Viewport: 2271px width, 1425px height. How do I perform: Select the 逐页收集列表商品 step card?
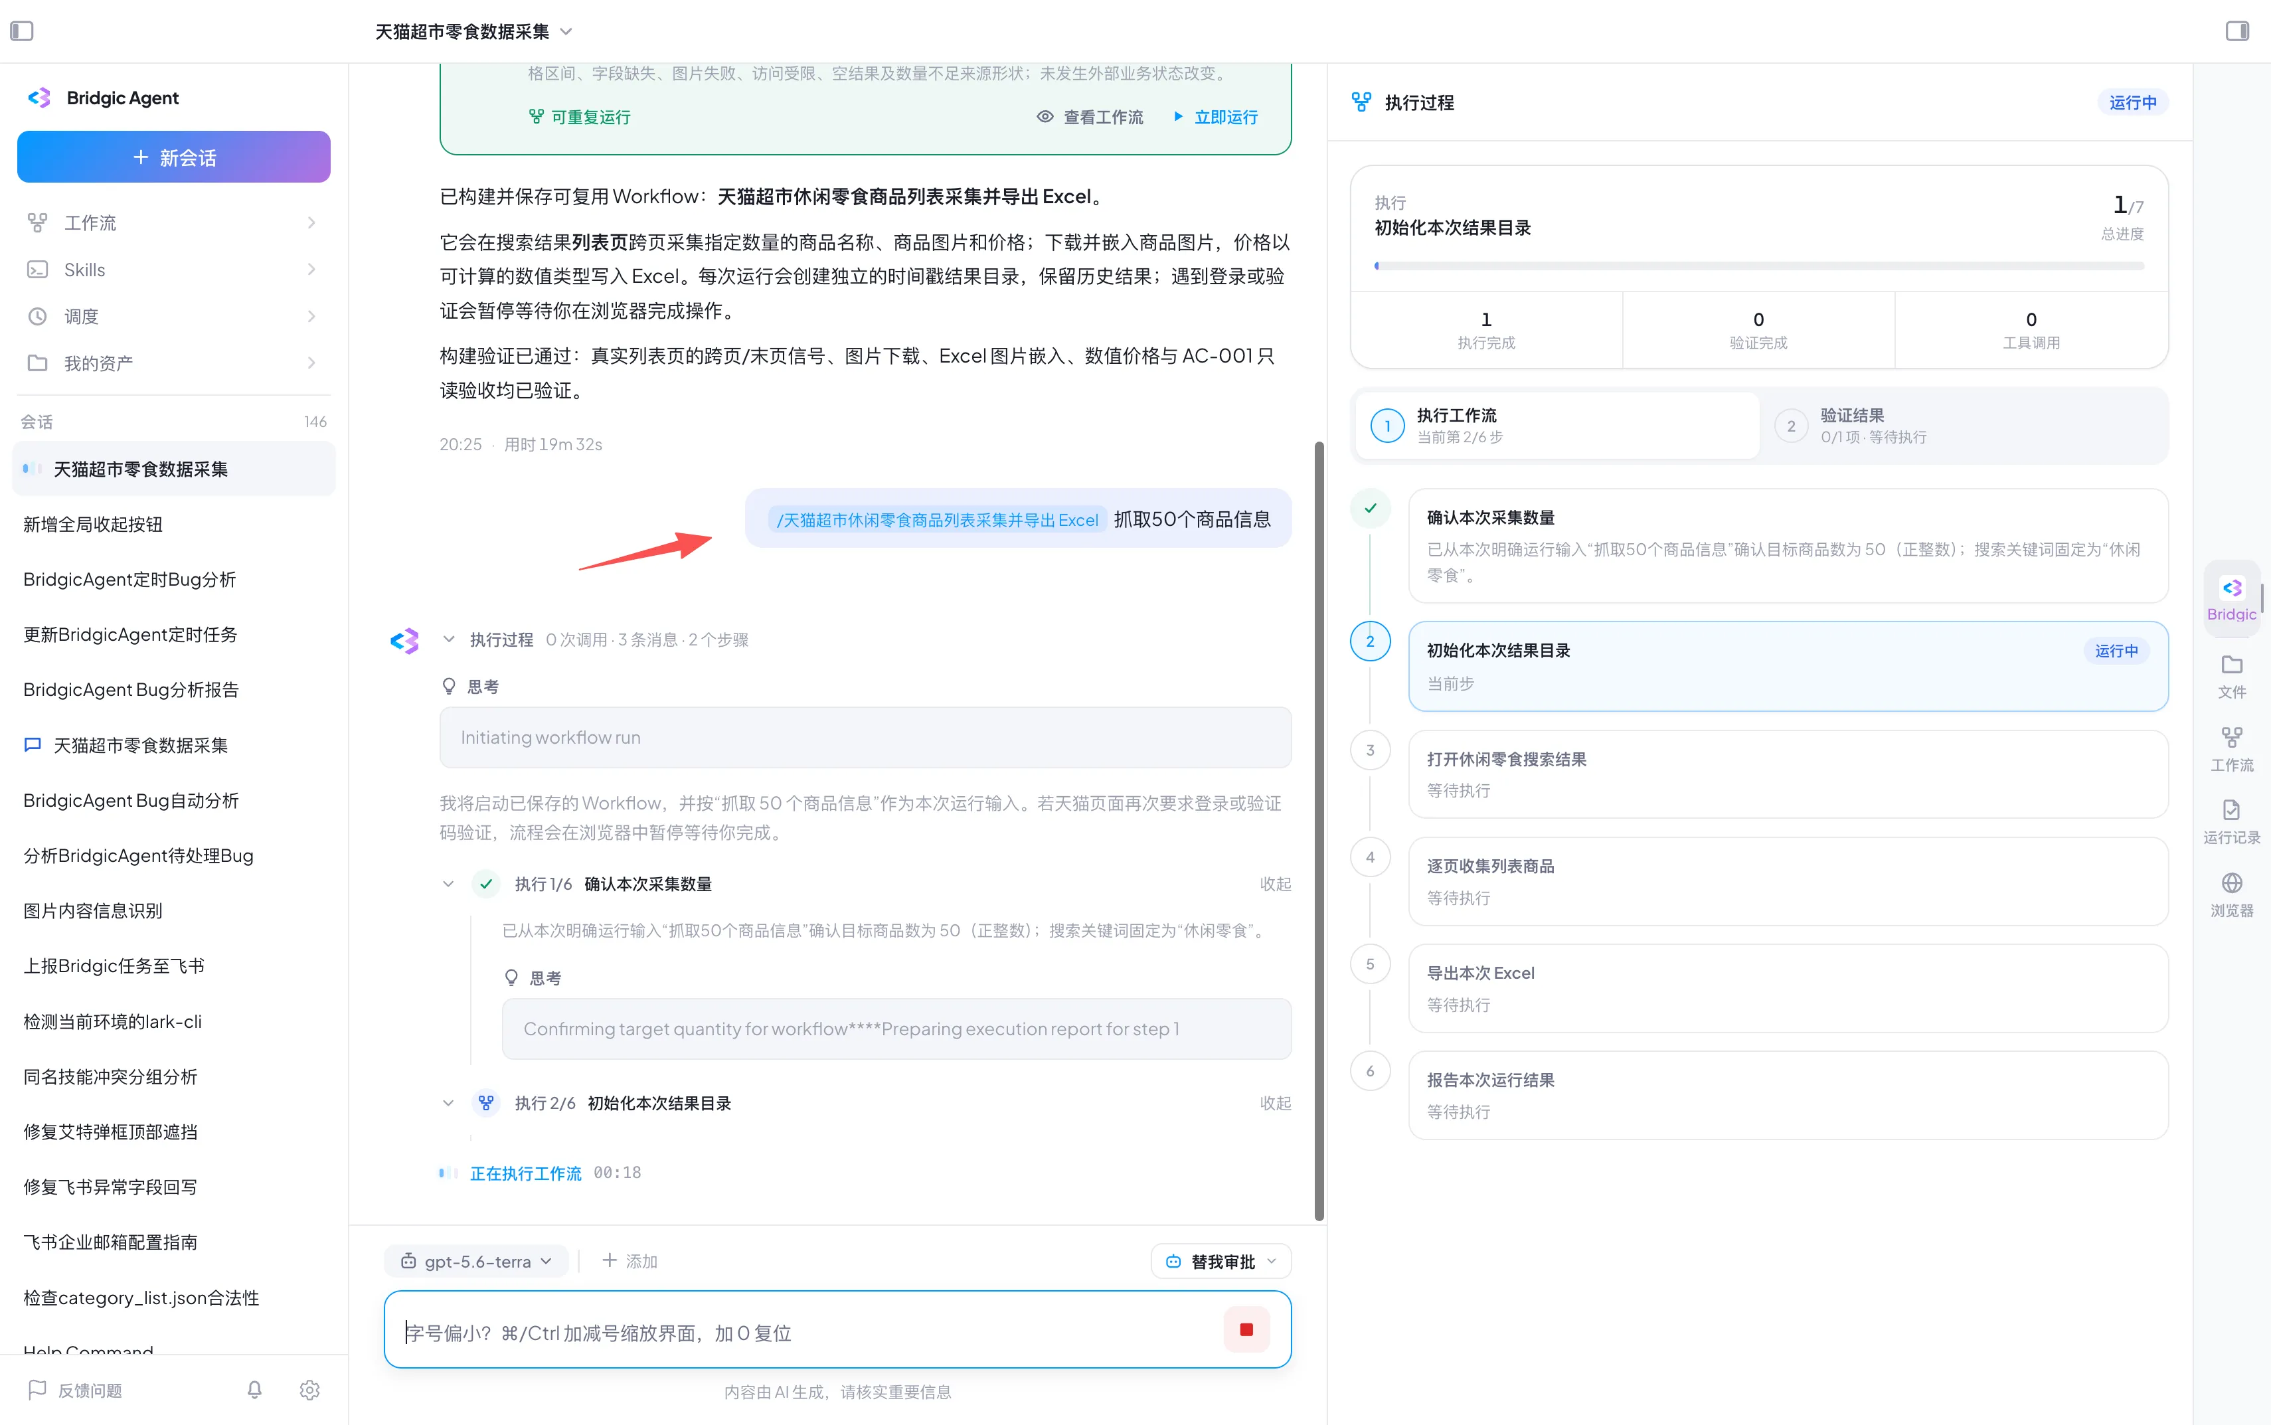pos(1788,881)
